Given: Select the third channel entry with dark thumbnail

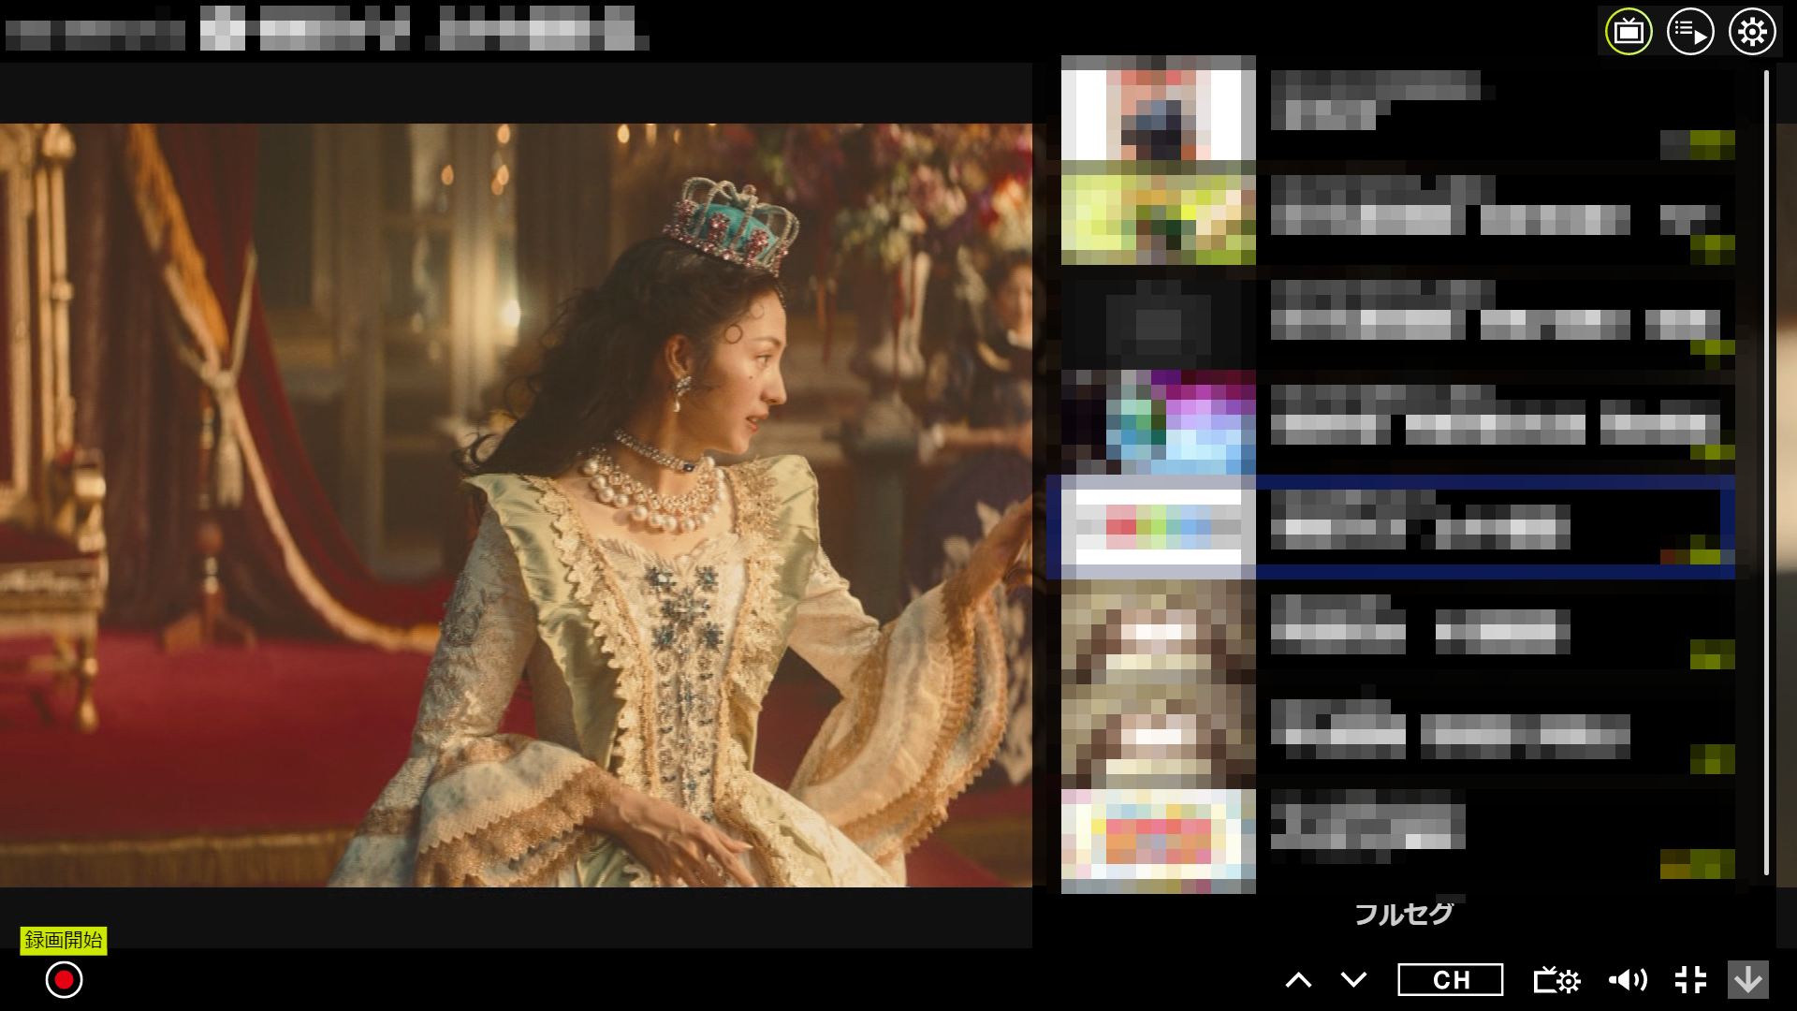Looking at the screenshot, I should [1158, 318].
